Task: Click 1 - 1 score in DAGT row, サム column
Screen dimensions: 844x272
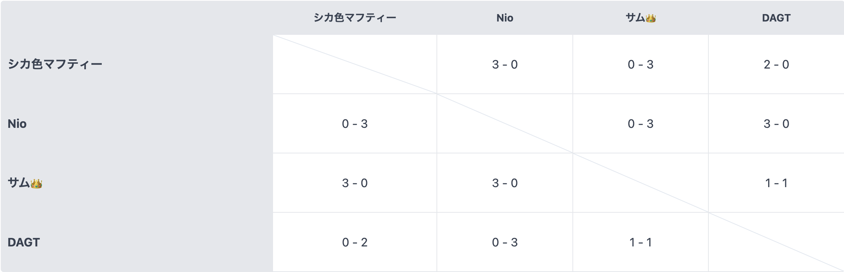Action: 640,242
